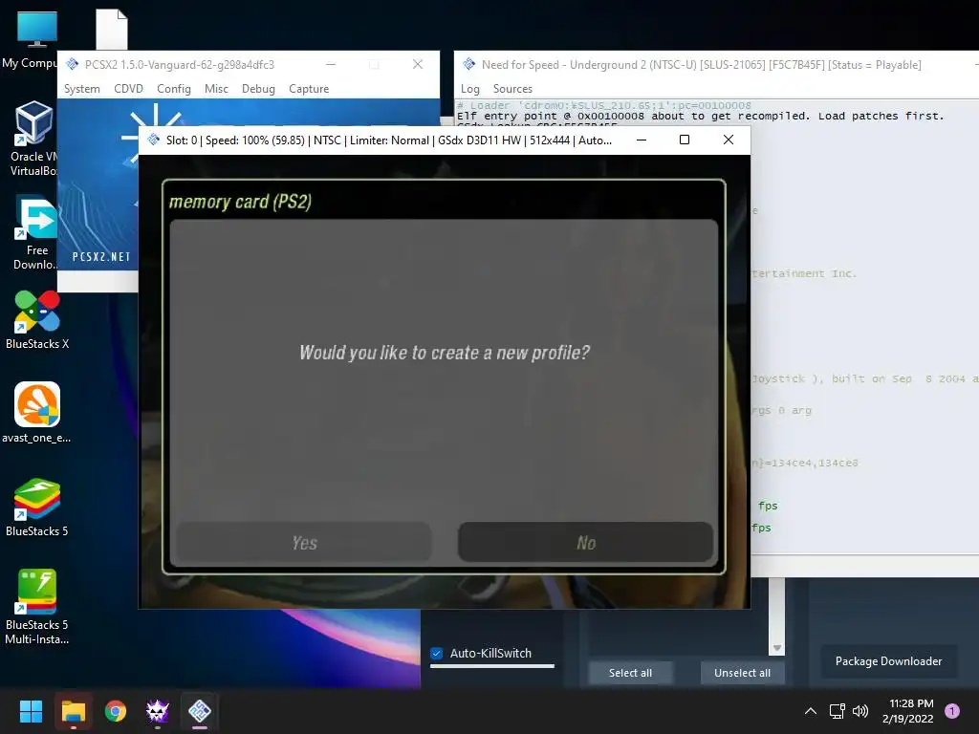Open the Sources menu in console window

tap(512, 89)
